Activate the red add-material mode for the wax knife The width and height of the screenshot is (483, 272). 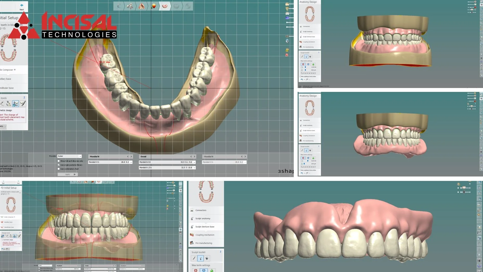pyautogui.click(x=303, y=64)
